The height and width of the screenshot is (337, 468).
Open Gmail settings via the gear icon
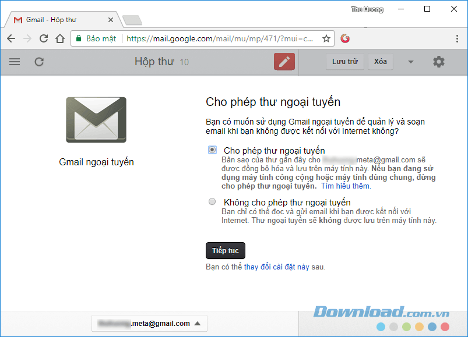coord(439,61)
